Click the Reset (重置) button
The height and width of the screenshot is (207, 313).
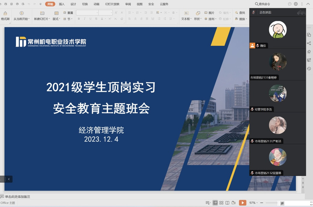(x=68, y=13)
